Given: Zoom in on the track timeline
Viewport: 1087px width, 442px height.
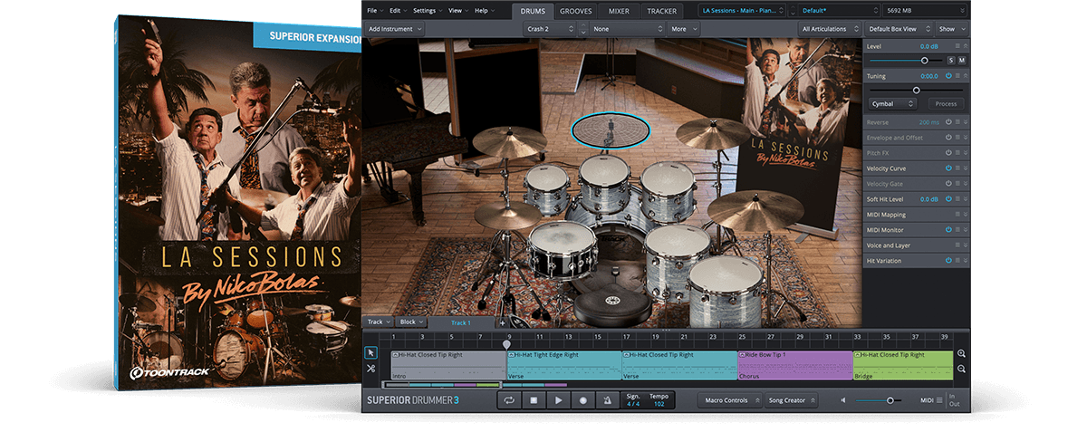Looking at the screenshot, I should coord(961,354).
